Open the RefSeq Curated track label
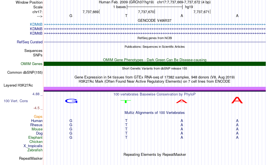Viewport: 266px width, 165px height. pos(30,42)
